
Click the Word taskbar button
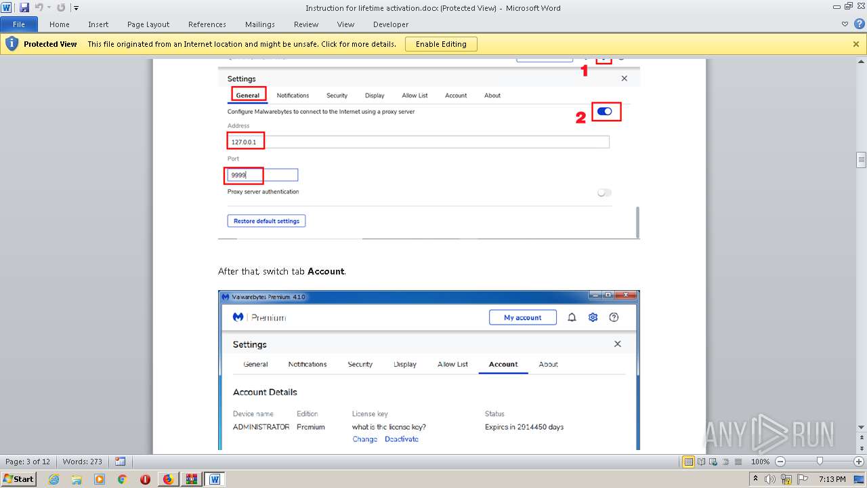point(215,479)
